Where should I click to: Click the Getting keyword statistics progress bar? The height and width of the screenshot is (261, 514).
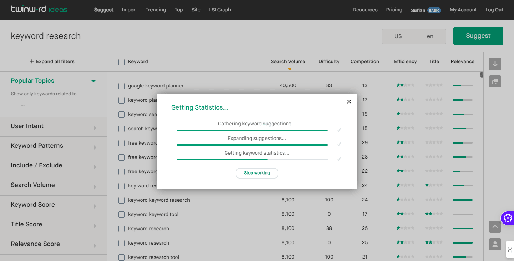pos(252,160)
